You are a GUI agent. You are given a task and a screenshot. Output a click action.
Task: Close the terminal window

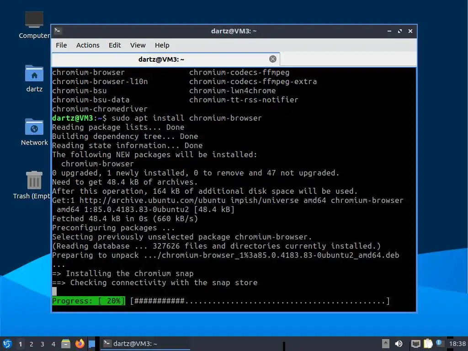[x=410, y=31]
